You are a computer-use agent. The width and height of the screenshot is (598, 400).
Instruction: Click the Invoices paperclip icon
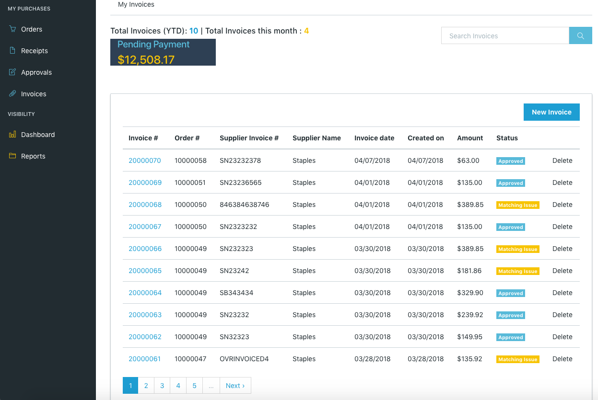(12, 94)
